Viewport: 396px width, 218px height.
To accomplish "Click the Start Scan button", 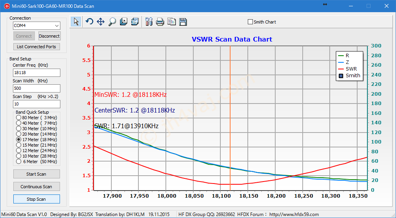I will (36, 174).
